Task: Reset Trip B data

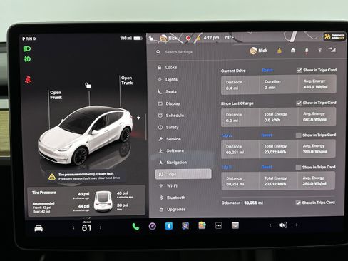Action: (267, 168)
